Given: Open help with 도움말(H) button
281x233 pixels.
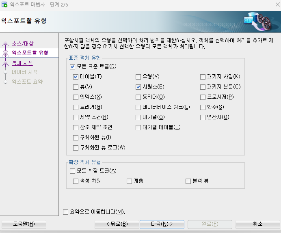Looking at the screenshot, I should (24, 224).
